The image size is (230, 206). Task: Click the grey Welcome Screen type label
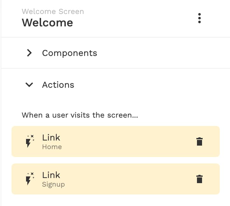click(53, 11)
